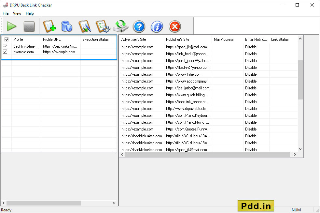Select publisher https://pokil_jason@yaho... row
The height and width of the screenshot is (213, 320).
[x=188, y=61]
